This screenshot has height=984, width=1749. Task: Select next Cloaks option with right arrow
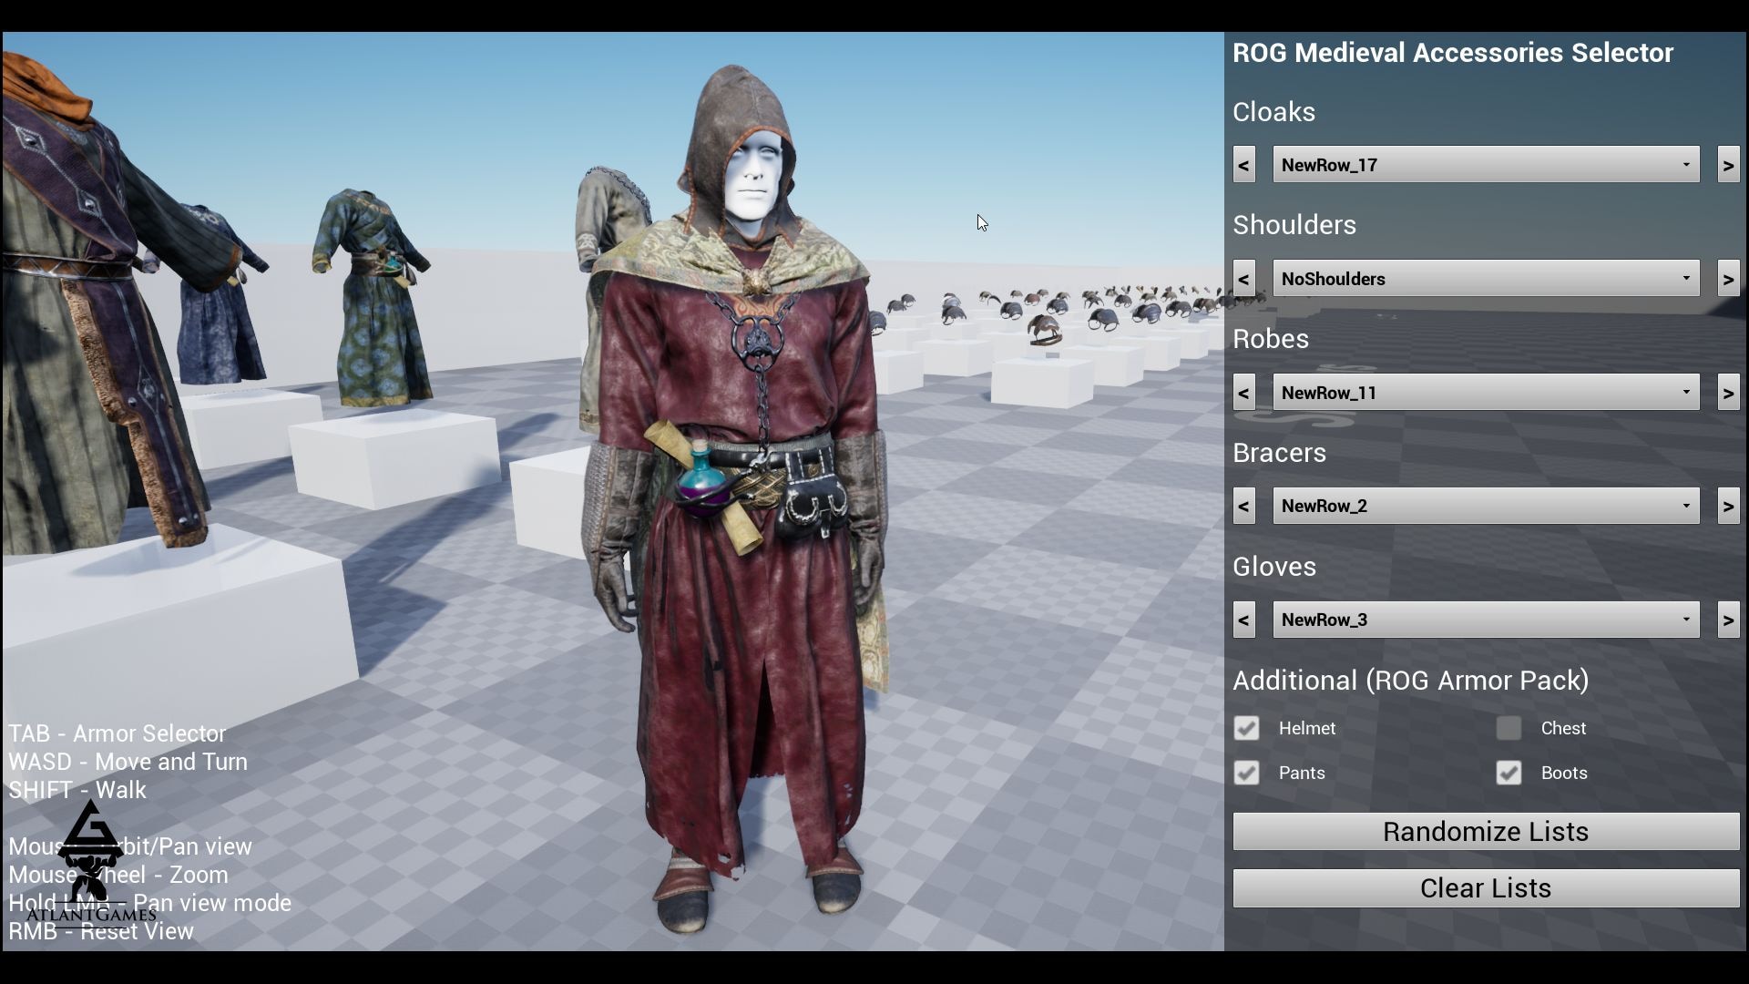coord(1728,165)
